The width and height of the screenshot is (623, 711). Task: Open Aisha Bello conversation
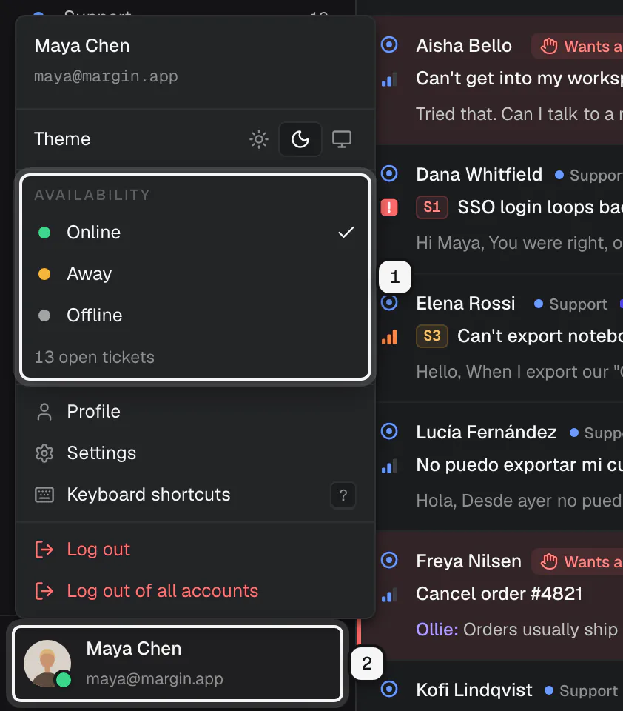[499, 80]
